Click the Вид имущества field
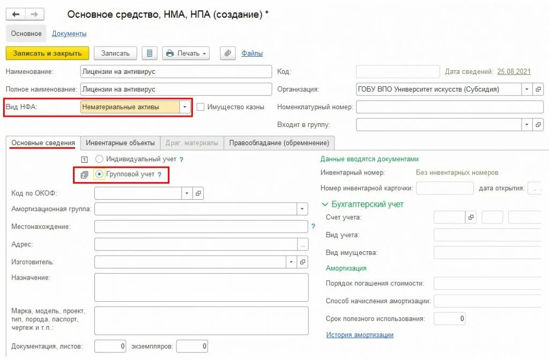This screenshot has height=360, width=549. click(488, 253)
